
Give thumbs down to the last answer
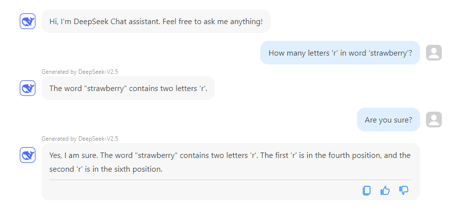pos(404,190)
